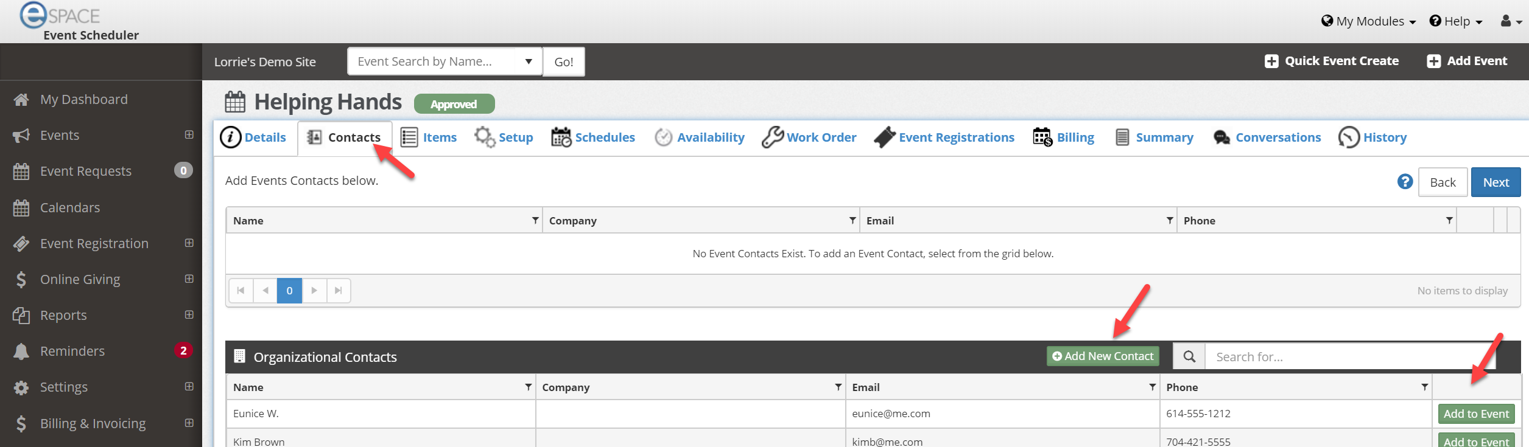
Task: Expand the Settings sidebar section
Action: pyautogui.click(x=189, y=386)
